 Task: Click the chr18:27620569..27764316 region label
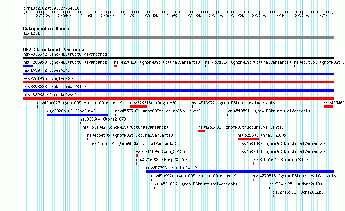tap(51, 8)
